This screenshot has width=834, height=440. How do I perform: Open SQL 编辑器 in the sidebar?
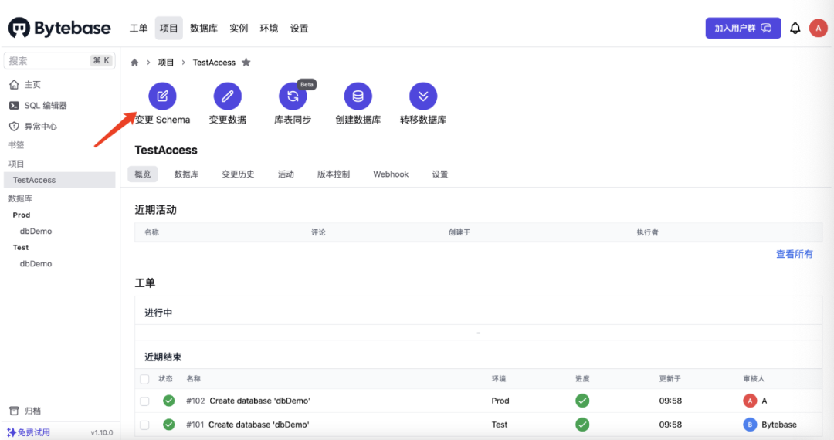tap(39, 105)
